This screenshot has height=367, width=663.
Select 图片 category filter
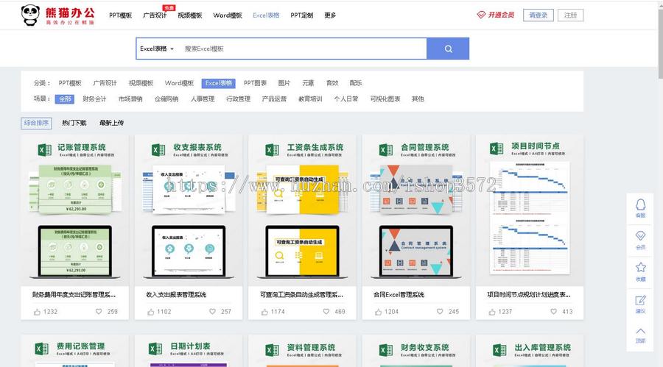tap(284, 83)
